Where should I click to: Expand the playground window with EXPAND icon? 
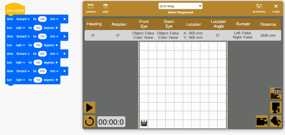(x=91, y=8)
